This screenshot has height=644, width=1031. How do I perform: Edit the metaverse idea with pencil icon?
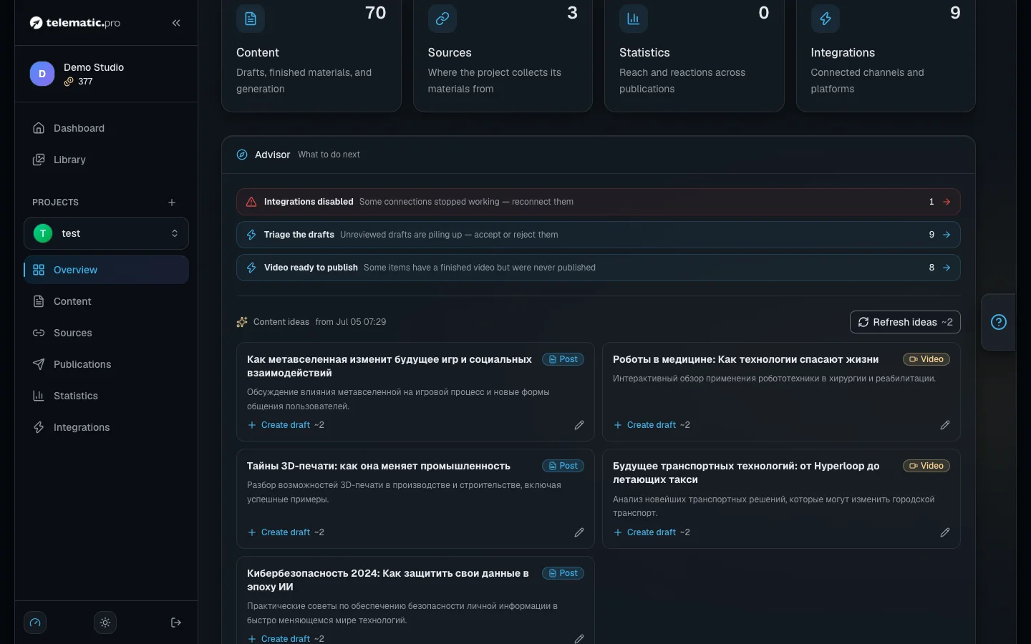point(579,425)
